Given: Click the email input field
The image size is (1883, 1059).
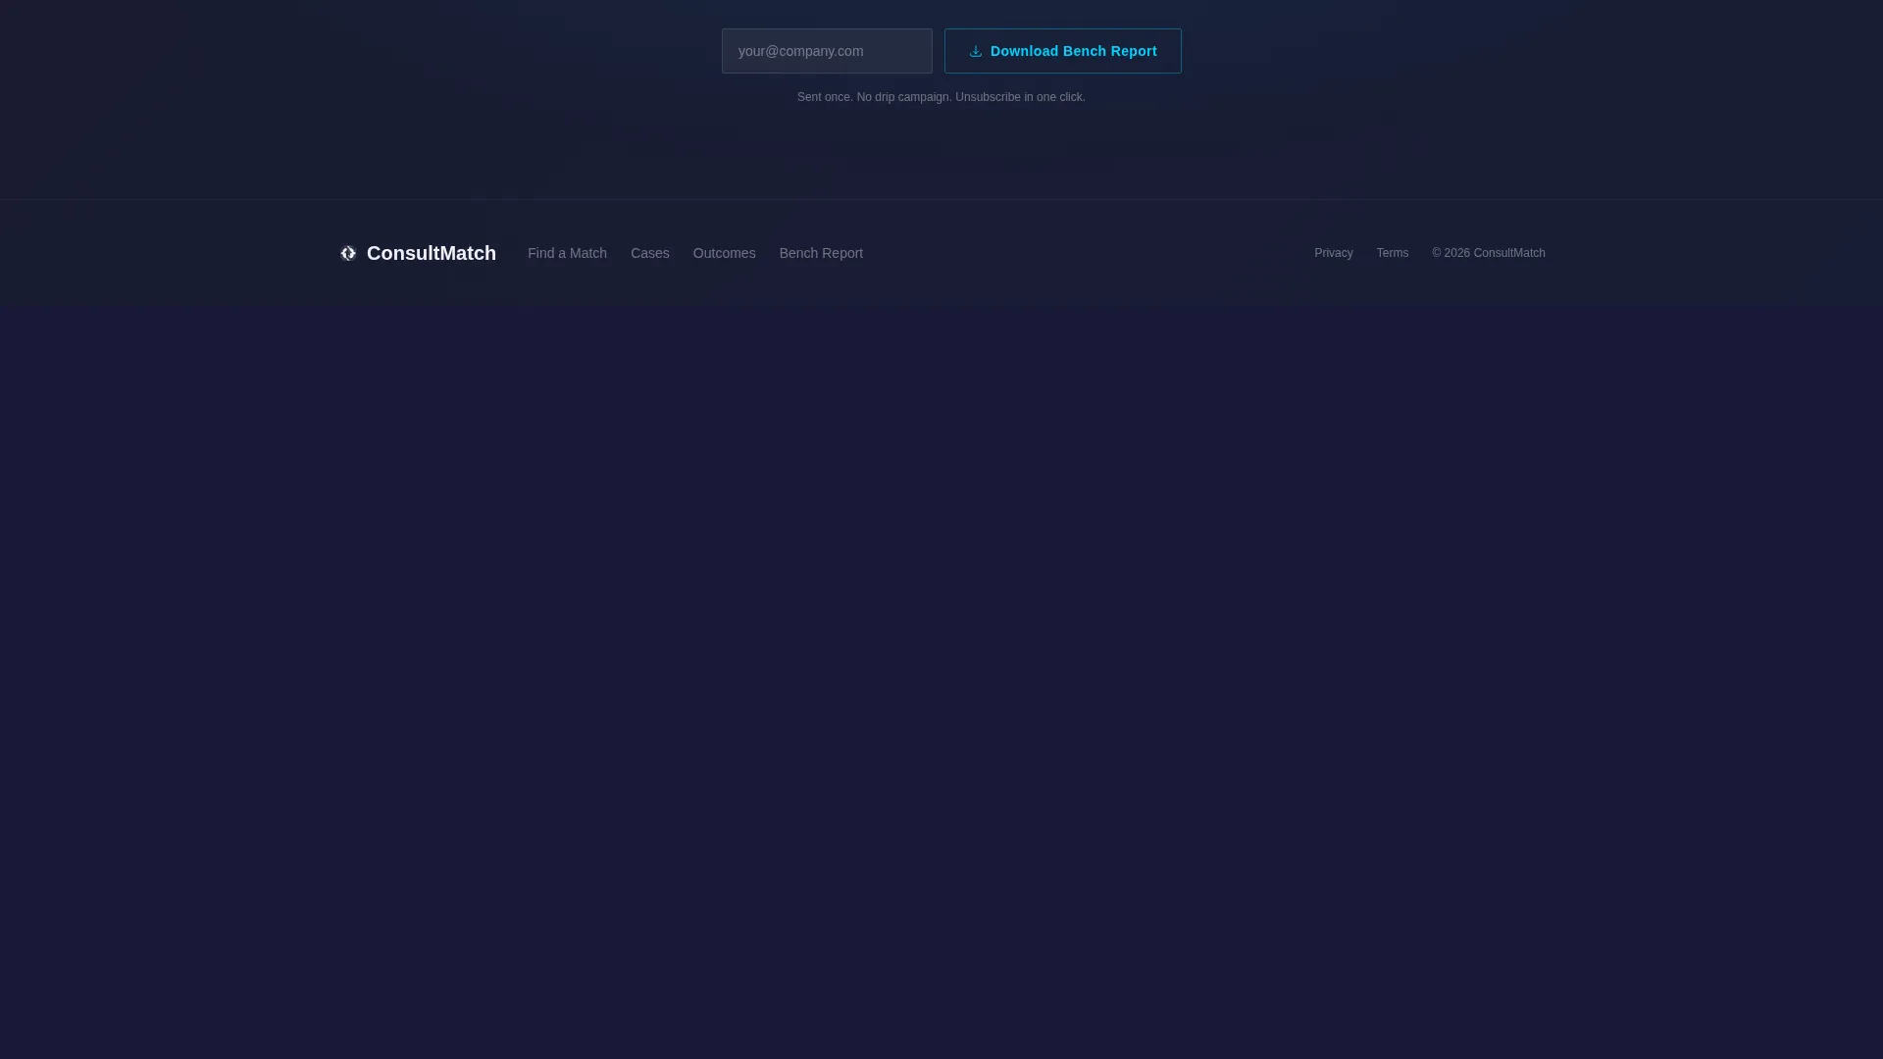Looking at the screenshot, I should (x=827, y=51).
